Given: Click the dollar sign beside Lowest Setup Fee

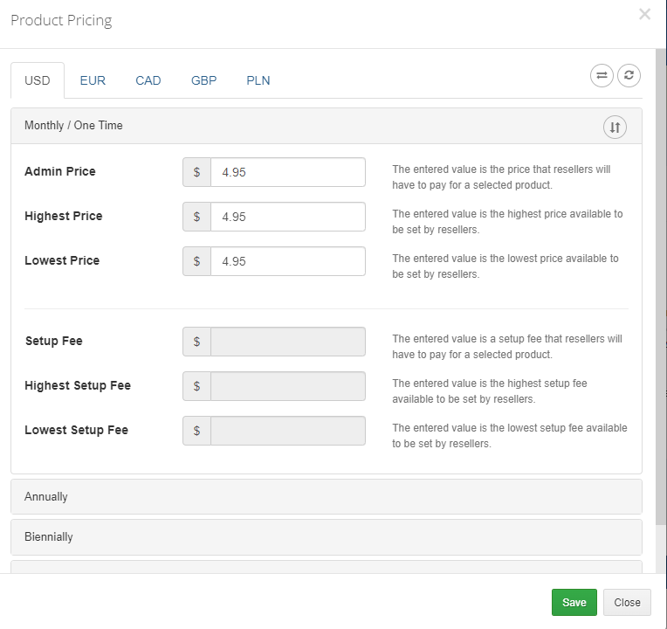Looking at the screenshot, I should coord(196,431).
